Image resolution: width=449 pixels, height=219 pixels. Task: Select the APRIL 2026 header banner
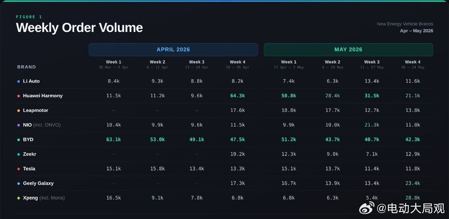coord(173,50)
